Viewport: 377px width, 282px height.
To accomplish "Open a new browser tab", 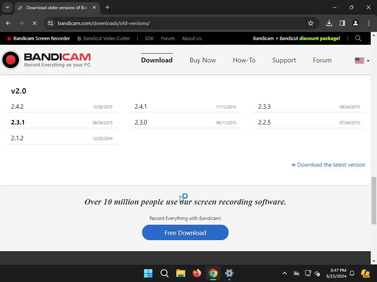I will (x=108, y=7).
